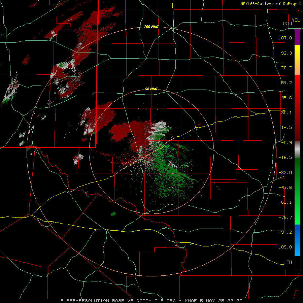Click the KMAF station identifier in the footer

pos(191,301)
